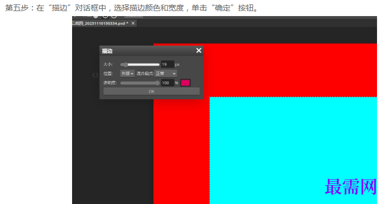Close the 描边 stroke dialog

[x=198, y=50]
